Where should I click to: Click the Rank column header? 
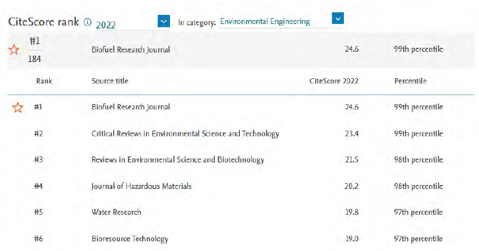44,81
